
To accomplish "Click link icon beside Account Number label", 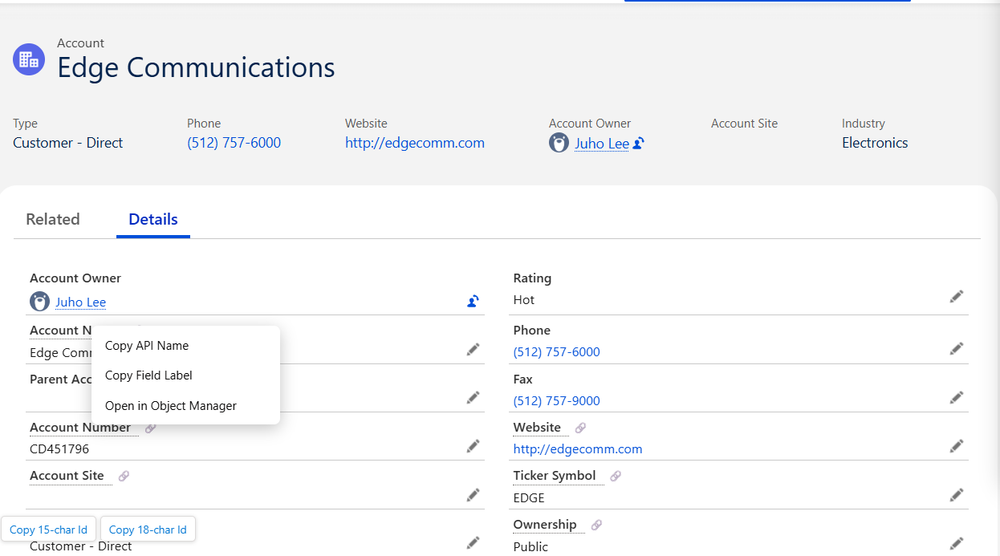I will click(x=150, y=428).
